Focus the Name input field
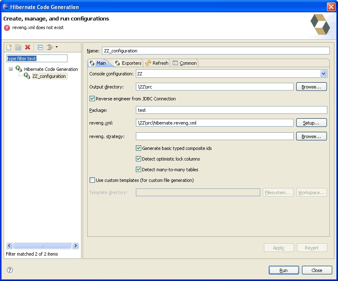This screenshot has width=338, height=281. click(216, 51)
